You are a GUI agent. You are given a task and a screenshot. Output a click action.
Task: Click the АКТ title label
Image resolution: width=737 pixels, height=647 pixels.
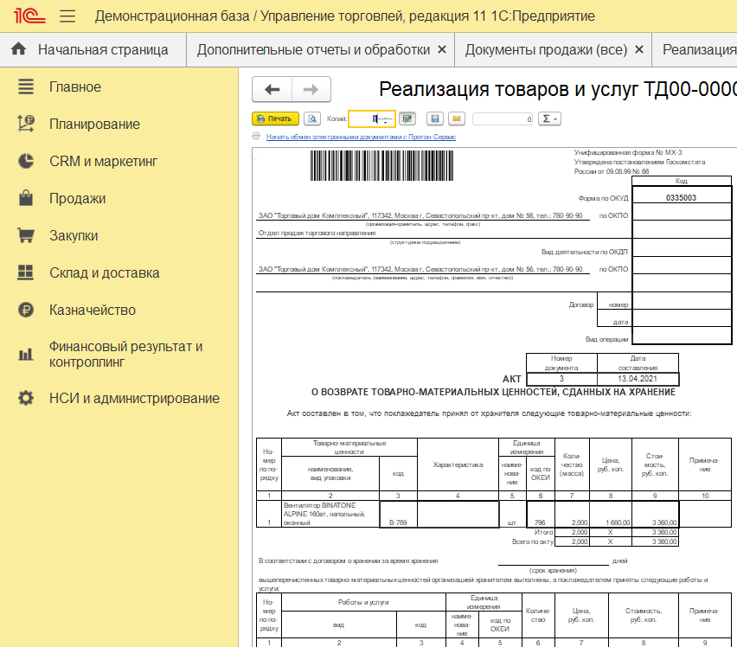[512, 379]
